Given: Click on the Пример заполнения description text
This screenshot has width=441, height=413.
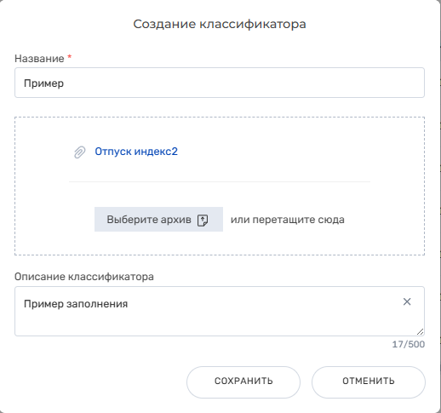Looking at the screenshot, I should (x=76, y=304).
